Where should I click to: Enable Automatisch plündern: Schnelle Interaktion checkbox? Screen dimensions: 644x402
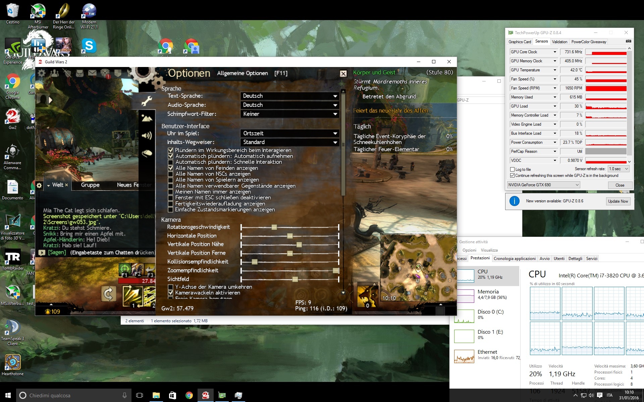(x=170, y=162)
